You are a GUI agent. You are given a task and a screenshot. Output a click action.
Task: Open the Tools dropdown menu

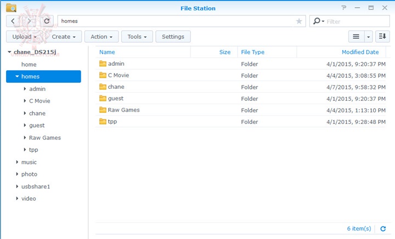click(x=137, y=37)
